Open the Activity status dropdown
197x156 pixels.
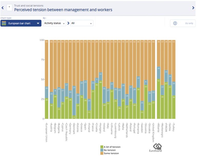[54, 23]
